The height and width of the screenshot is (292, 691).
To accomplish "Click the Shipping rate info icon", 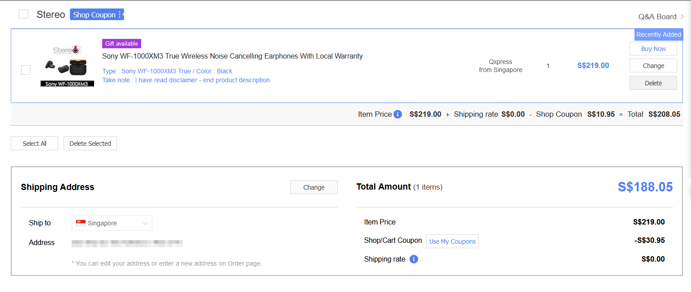I will [x=414, y=259].
